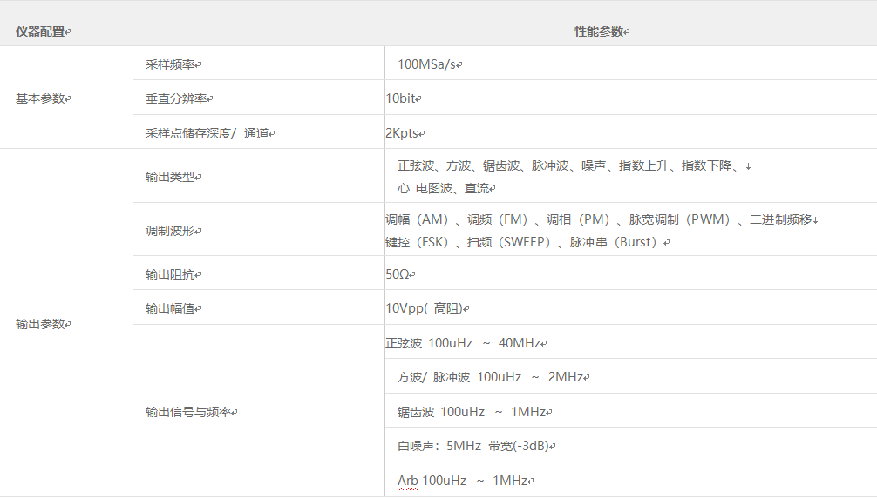Click the 仪器配置 column header

point(42,31)
